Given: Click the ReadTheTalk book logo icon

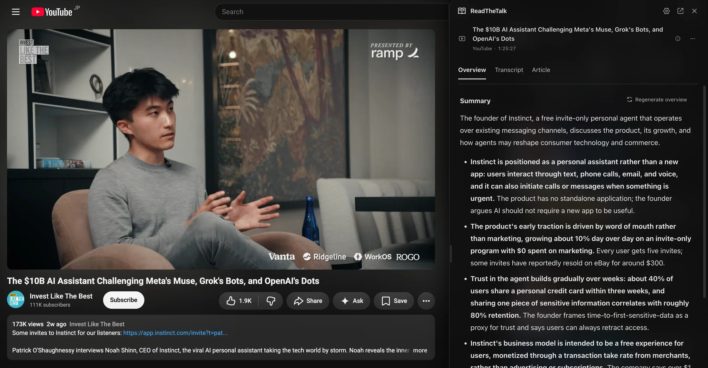Looking at the screenshot, I should click(462, 11).
